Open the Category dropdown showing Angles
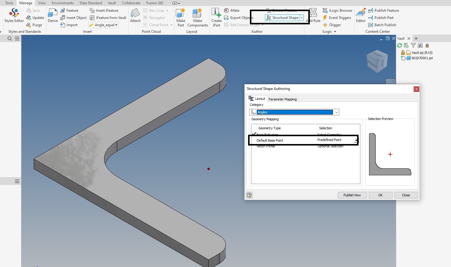 (294, 112)
